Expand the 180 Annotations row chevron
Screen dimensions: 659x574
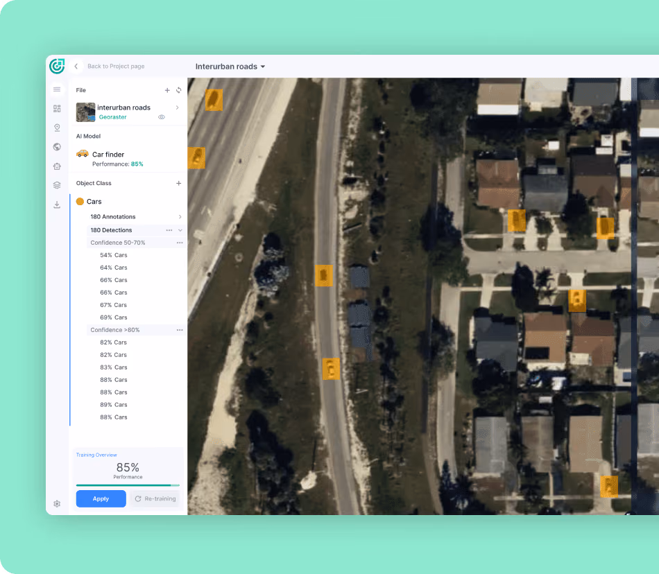click(180, 217)
